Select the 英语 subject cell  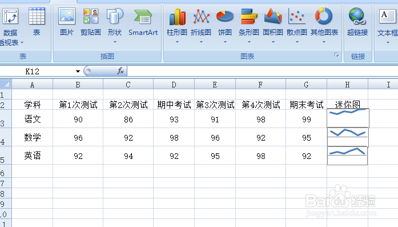[x=32, y=156]
